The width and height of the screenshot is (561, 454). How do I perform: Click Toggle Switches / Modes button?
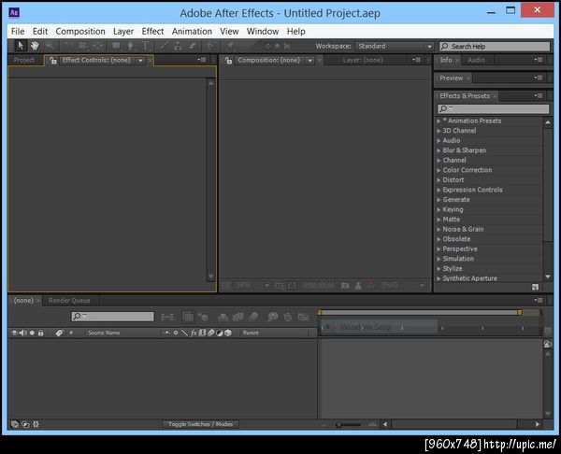coord(200,424)
